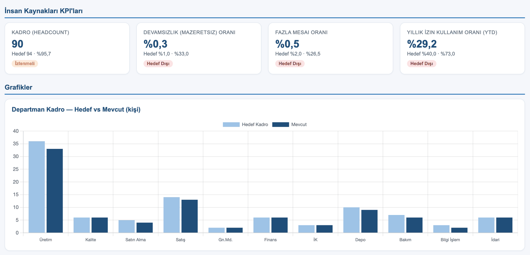Toggle the Hedef Kadro legend series
Viewport: 530px width, 255px height.
tap(245, 124)
